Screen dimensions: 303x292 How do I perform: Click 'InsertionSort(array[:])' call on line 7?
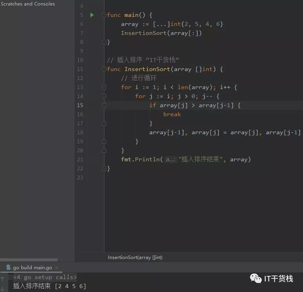(161, 33)
